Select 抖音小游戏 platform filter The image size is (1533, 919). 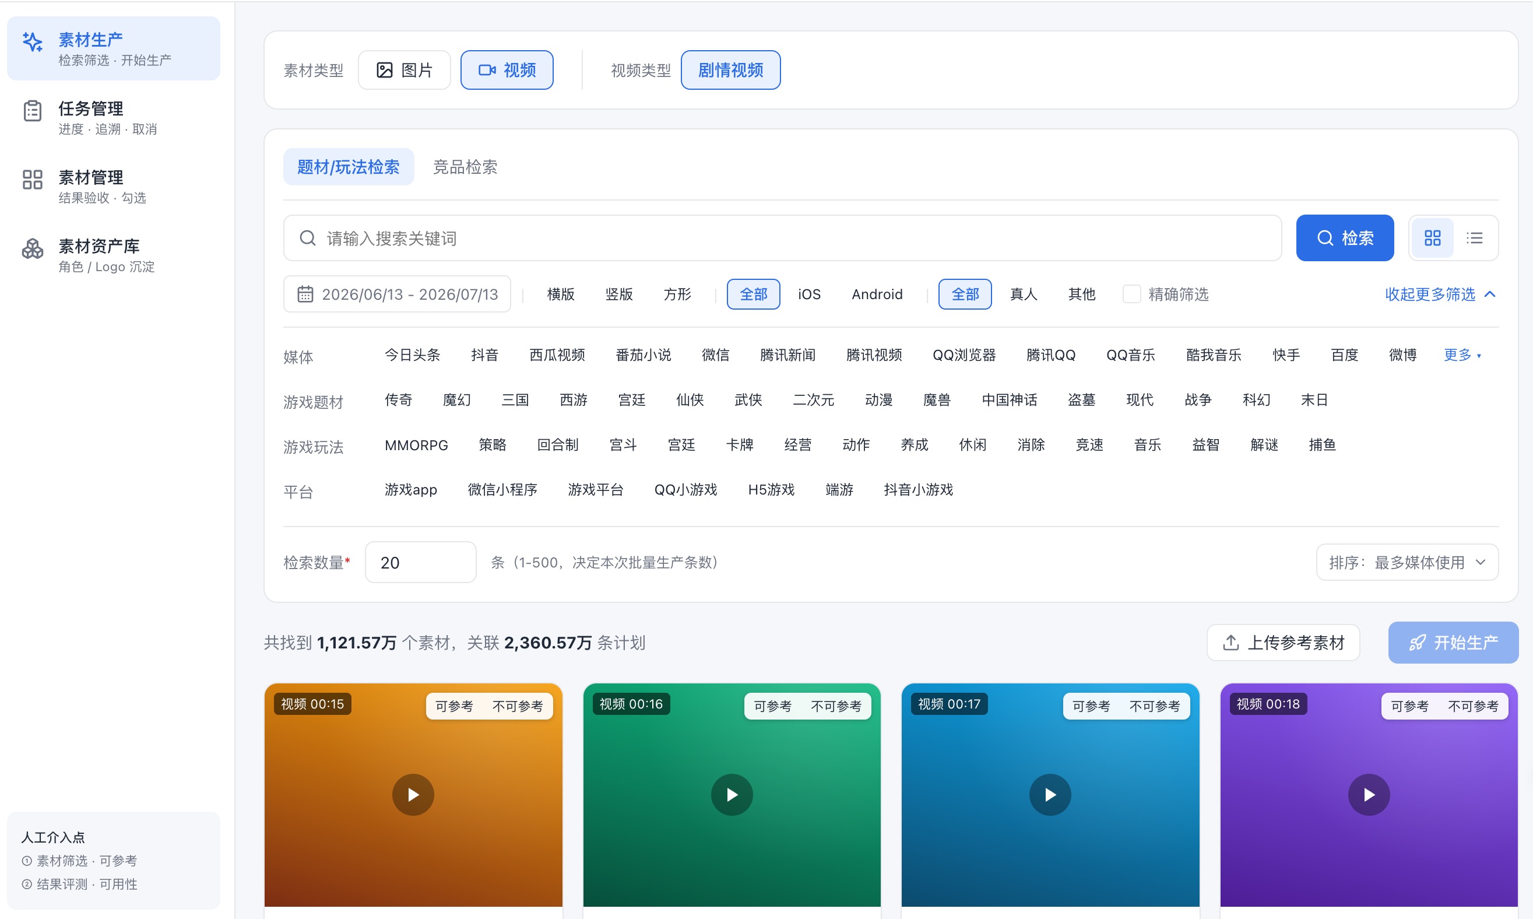pos(918,490)
